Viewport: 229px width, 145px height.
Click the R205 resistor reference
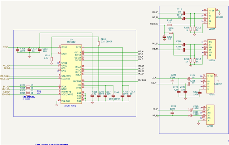(23, 93)
